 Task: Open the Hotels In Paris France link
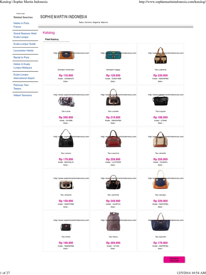[x=21, y=25]
